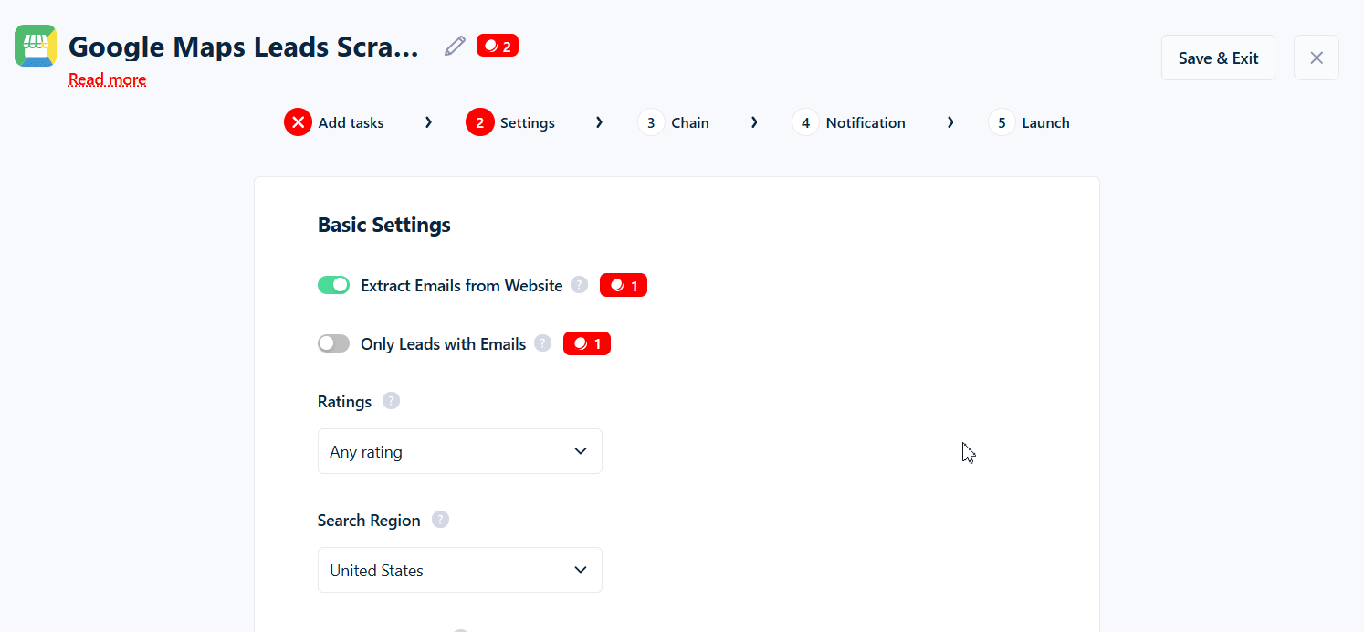1364x632 pixels.
Task: Click the Save & Exit button
Action: pyautogui.click(x=1218, y=58)
